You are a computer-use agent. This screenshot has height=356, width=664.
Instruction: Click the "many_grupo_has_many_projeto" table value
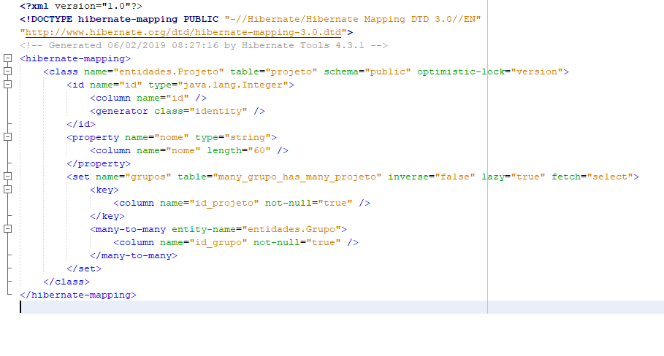(x=297, y=177)
